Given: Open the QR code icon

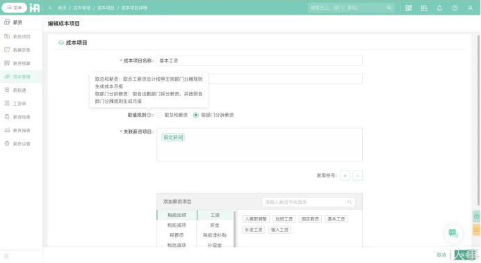Looking at the screenshot, I should point(408,8).
